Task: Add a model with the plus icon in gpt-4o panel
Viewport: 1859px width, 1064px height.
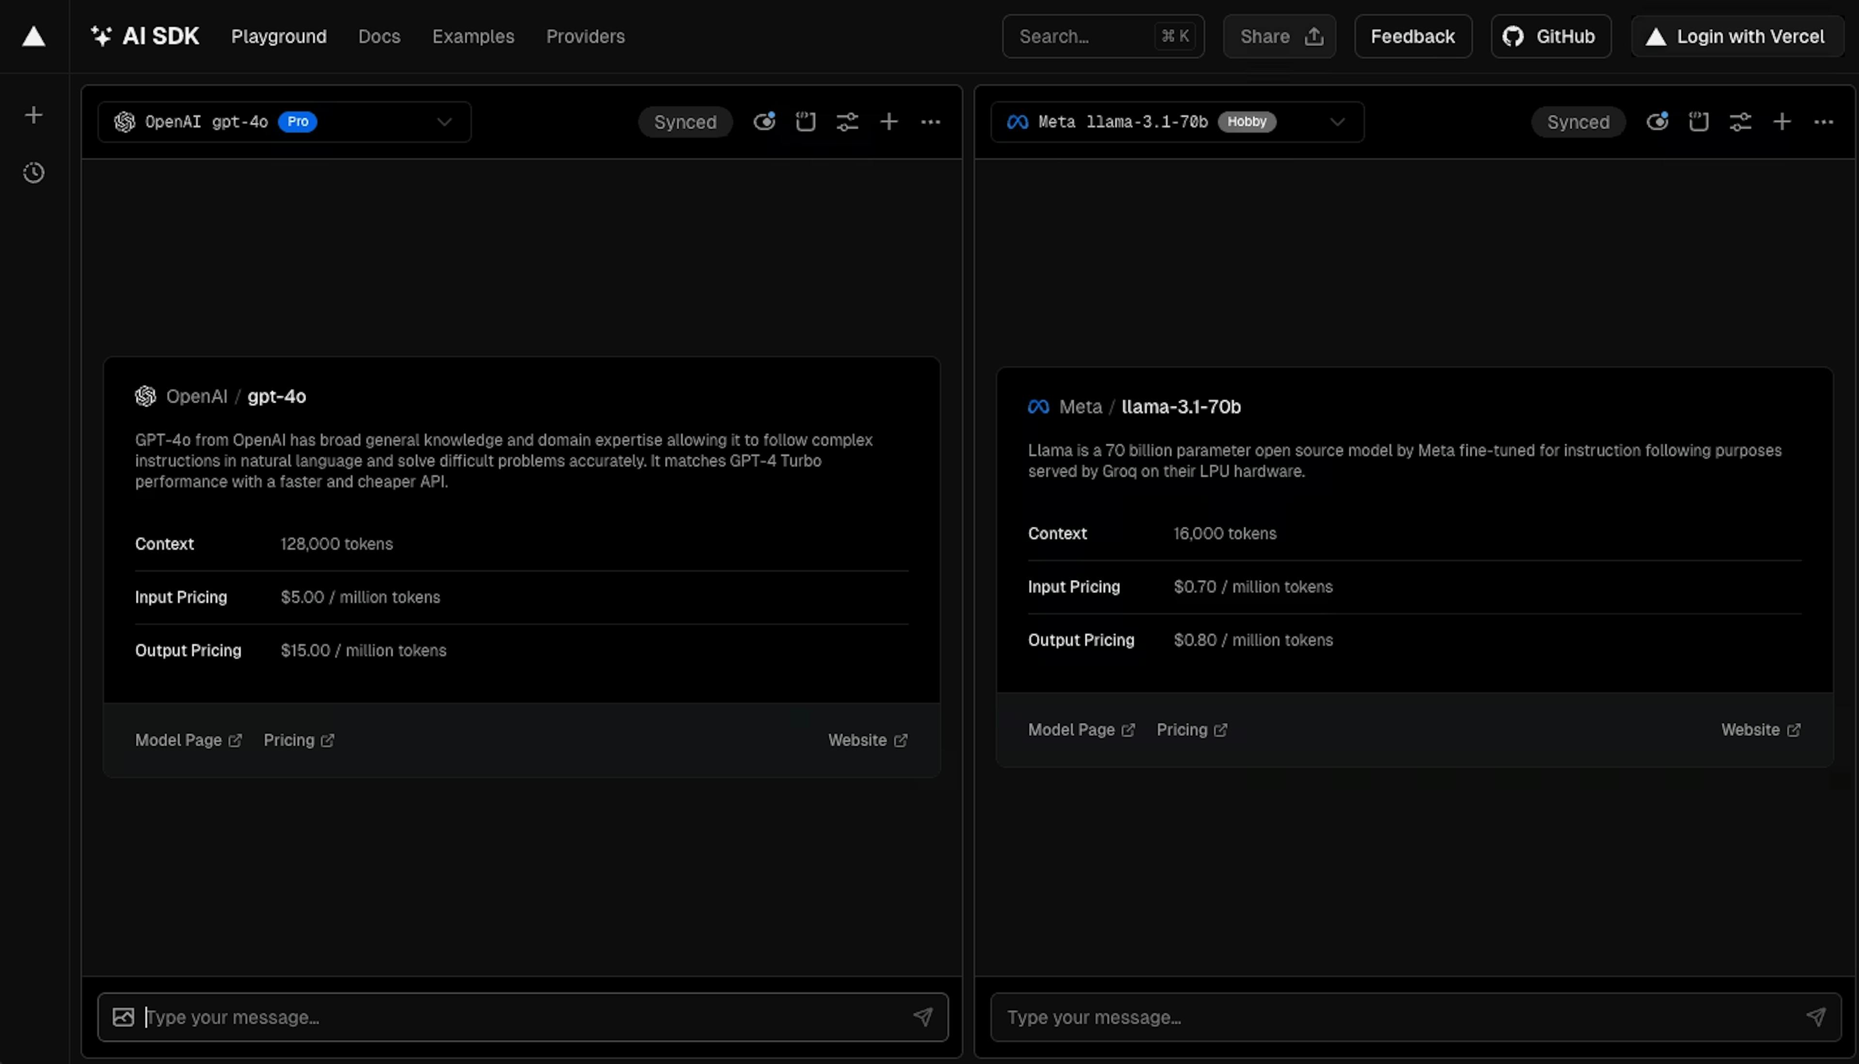Action: [x=889, y=121]
